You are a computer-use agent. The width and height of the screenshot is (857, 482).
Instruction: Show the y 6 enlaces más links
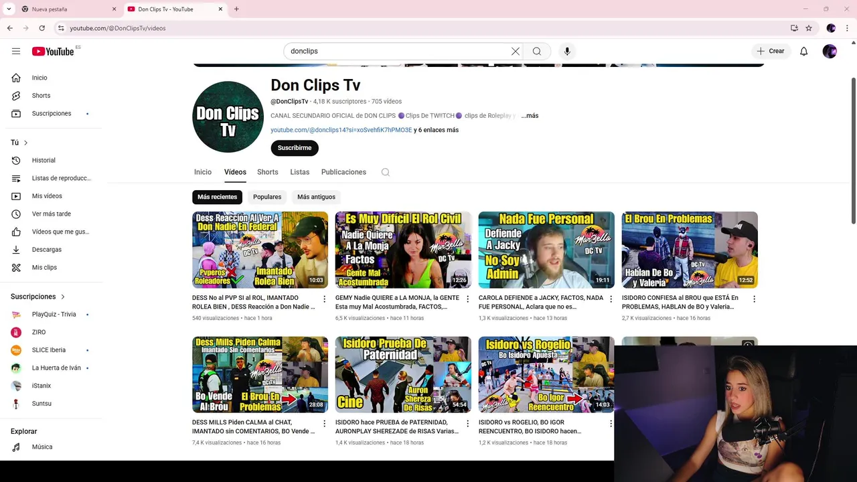pos(436,130)
